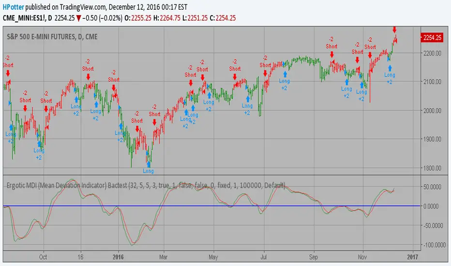Click the Nov label on time axis
Screen dimensions: 451x266
click(x=362, y=257)
